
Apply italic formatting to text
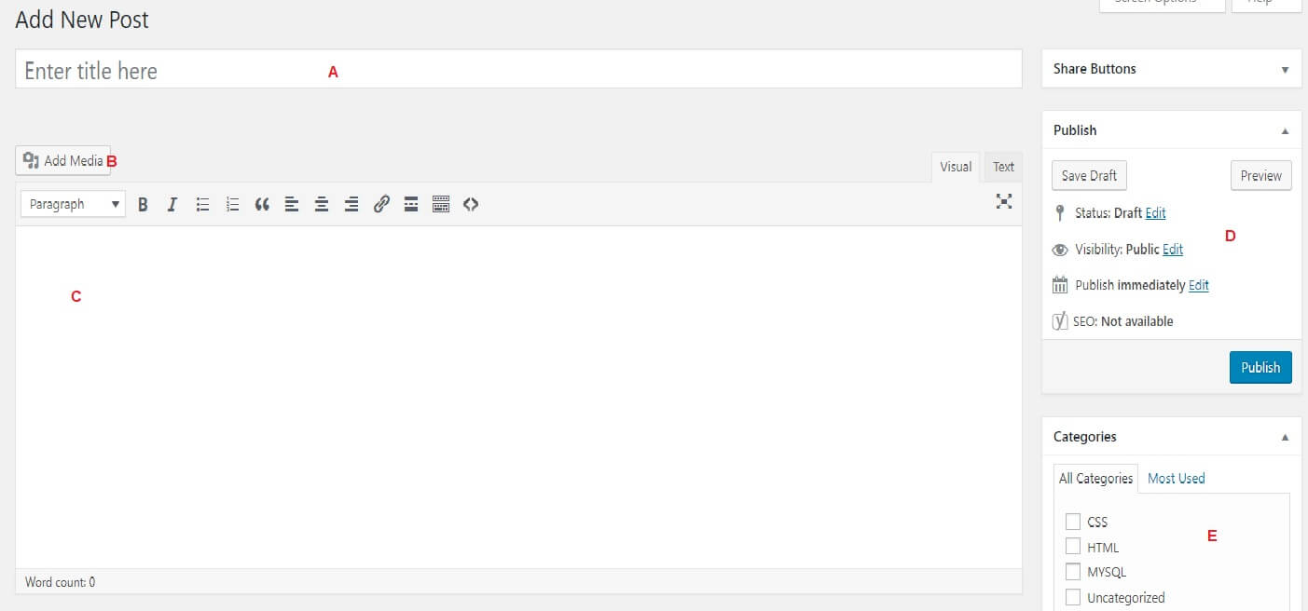tap(172, 203)
